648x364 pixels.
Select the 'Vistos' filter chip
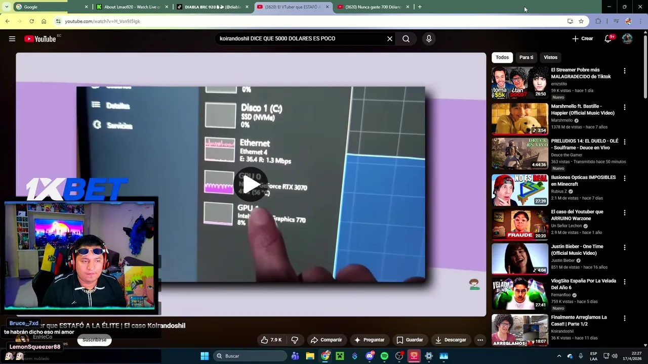point(550,58)
